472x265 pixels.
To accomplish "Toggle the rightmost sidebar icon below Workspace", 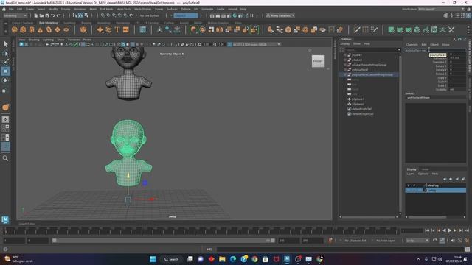I will (469, 15).
